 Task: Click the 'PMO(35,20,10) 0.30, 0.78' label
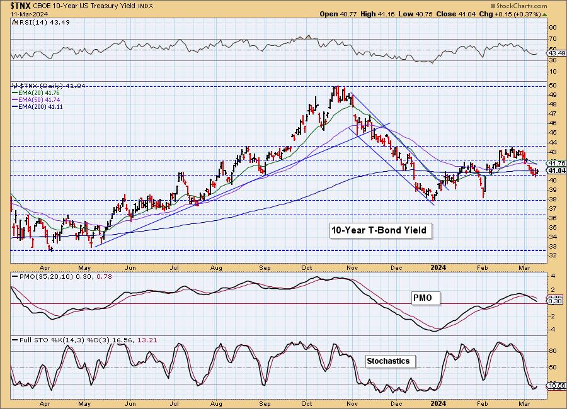[x=66, y=276]
